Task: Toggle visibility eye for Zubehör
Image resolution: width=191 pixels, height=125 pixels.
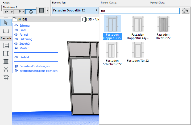Action: pos(16,44)
